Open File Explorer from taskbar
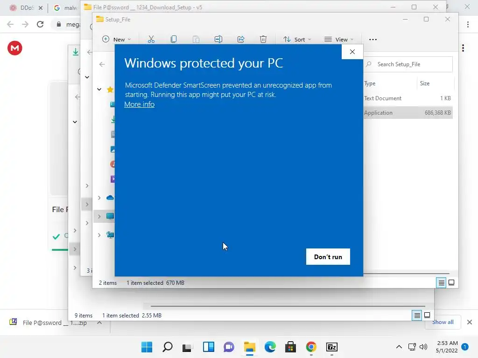 click(249, 347)
